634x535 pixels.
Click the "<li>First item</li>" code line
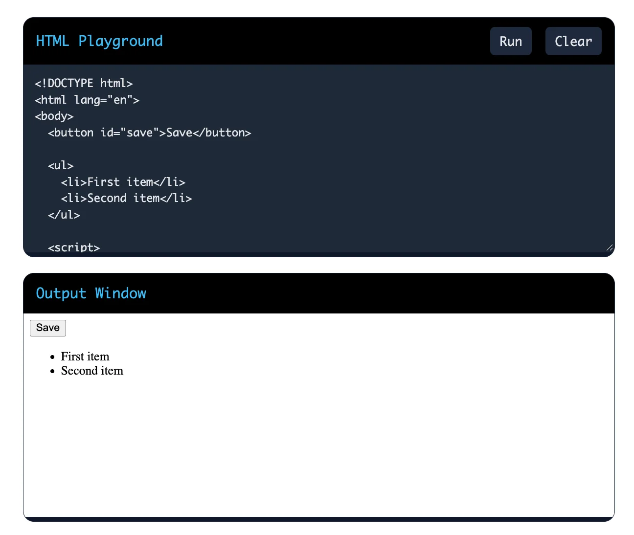[x=123, y=182]
